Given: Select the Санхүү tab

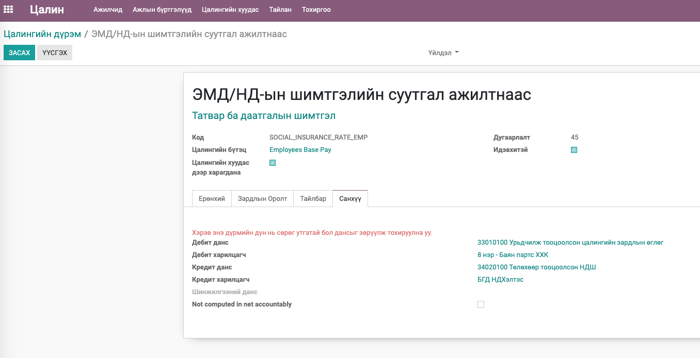Looking at the screenshot, I should point(350,199).
